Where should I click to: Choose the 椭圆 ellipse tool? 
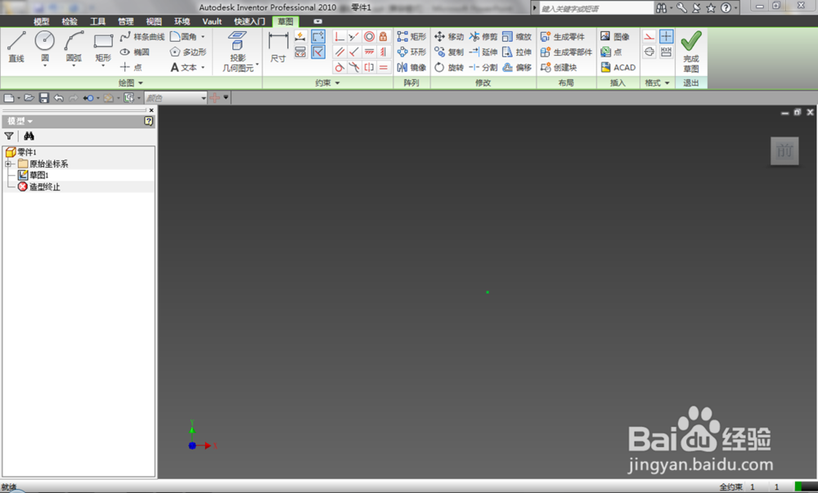coord(135,52)
